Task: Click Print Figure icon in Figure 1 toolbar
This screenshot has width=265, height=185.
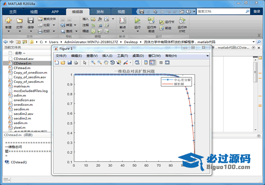Action: (x=76, y=63)
